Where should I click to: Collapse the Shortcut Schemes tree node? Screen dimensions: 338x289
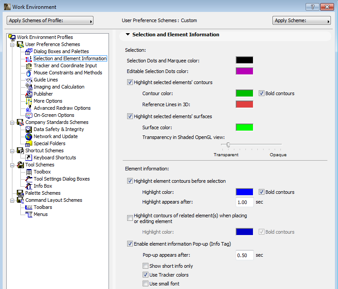[x=12, y=151]
